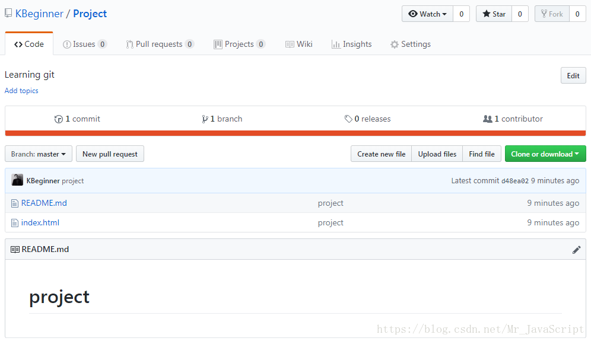Open the Project repository name link

[90, 14]
